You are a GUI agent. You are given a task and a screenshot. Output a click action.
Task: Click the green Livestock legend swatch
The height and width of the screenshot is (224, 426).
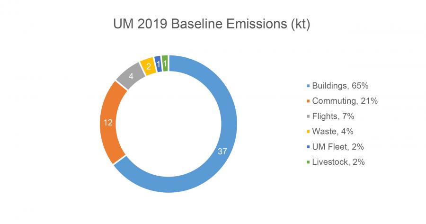pyautogui.click(x=309, y=162)
